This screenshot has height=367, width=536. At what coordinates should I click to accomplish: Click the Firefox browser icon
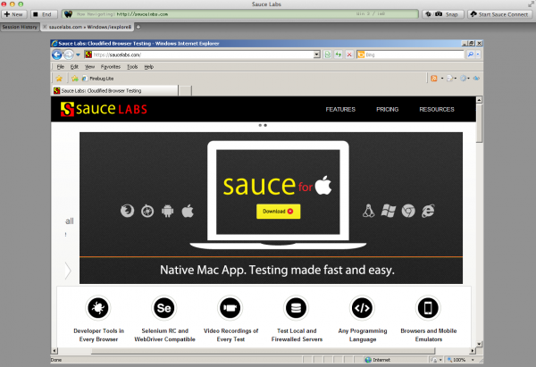[127, 211]
